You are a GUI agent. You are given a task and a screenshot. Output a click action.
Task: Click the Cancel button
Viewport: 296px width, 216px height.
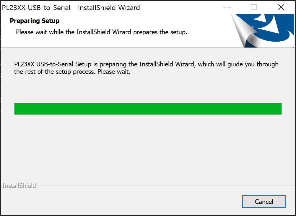click(264, 202)
